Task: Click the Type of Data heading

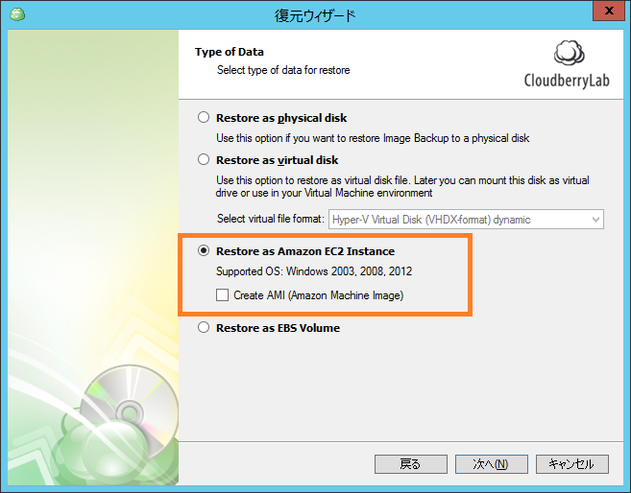Action: (x=230, y=52)
